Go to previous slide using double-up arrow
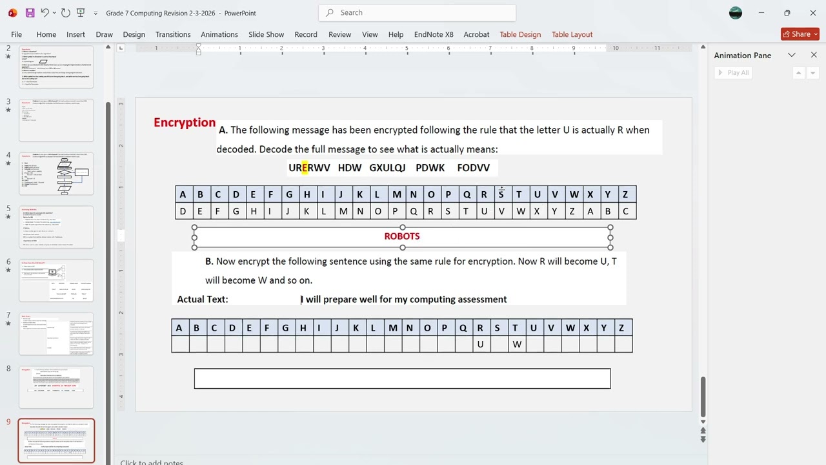The height and width of the screenshot is (465, 826). coord(703,431)
